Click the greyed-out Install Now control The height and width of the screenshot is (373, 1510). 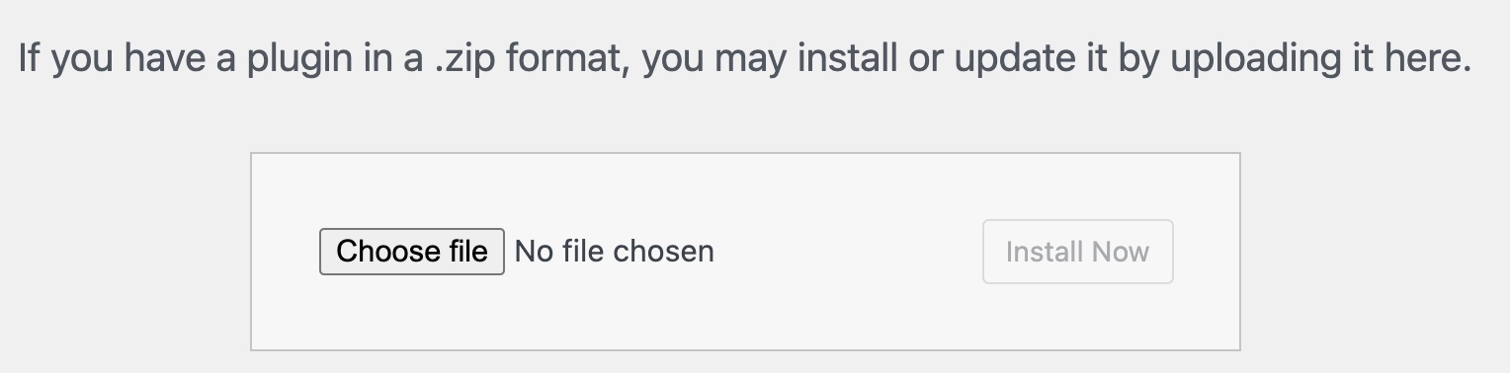[x=1077, y=252]
